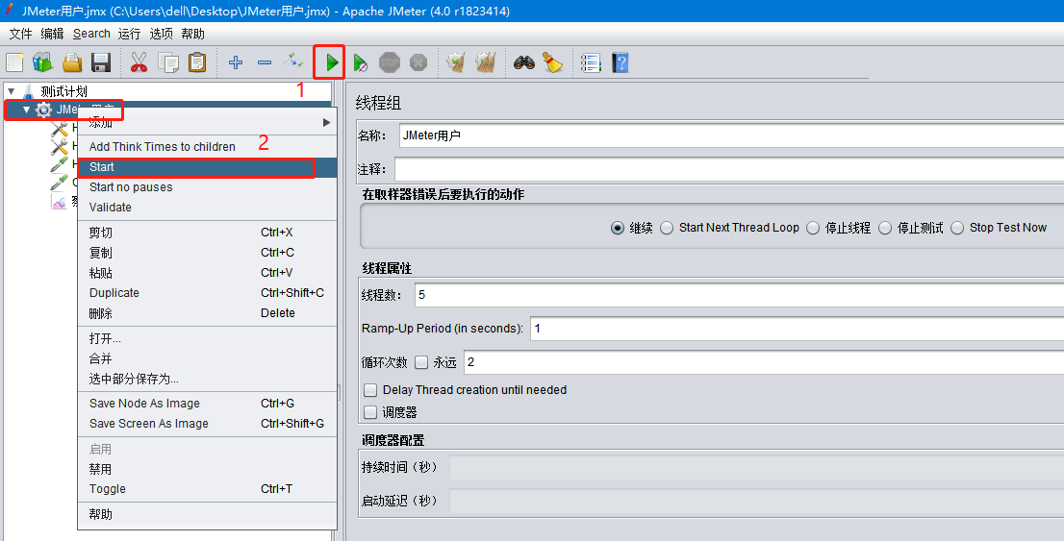This screenshot has height=541, width=1064.
Task: Choose 粘贴 in the context menu
Action: (x=208, y=273)
